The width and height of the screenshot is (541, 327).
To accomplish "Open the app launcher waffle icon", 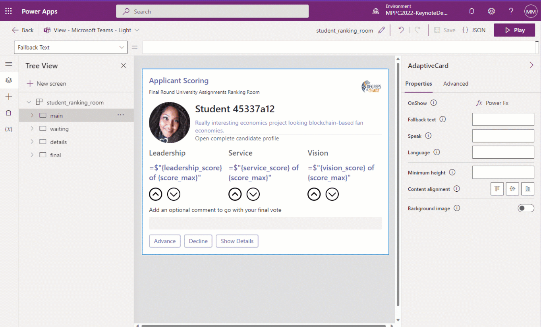I will pyautogui.click(x=8, y=11).
